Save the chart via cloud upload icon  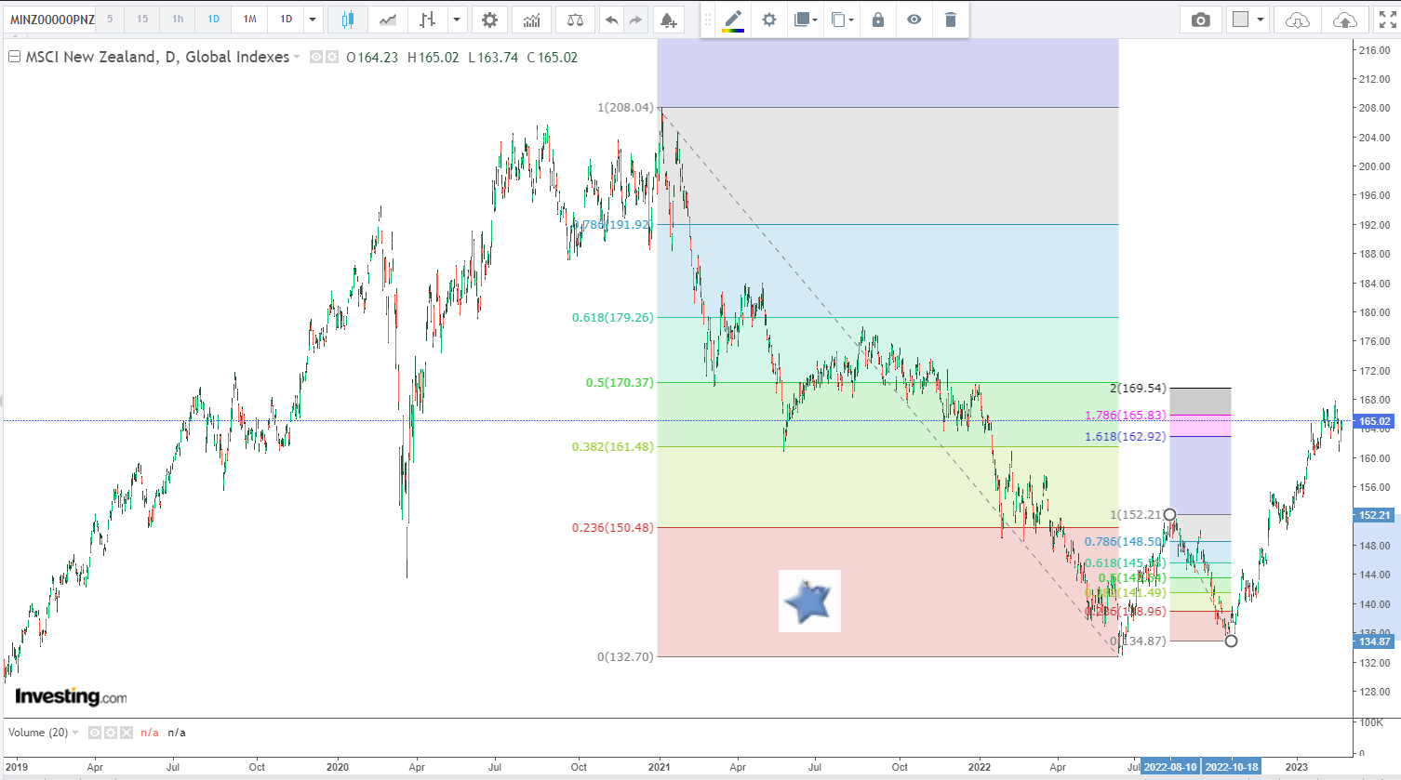click(x=1344, y=20)
